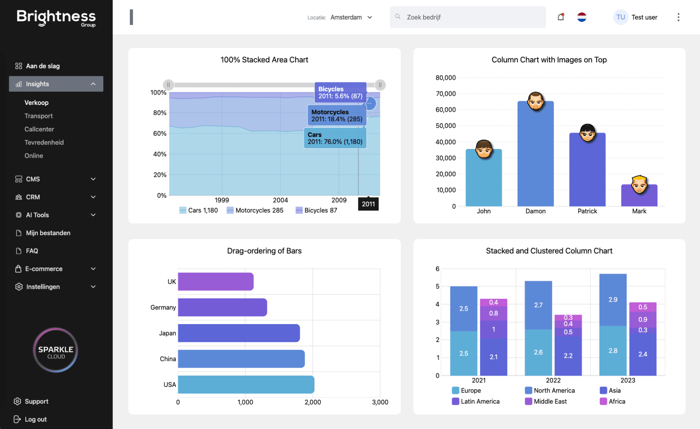Click the Log out link
The height and width of the screenshot is (429, 700).
[x=35, y=419]
